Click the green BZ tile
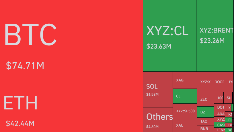234x132 pixels. click(205, 112)
